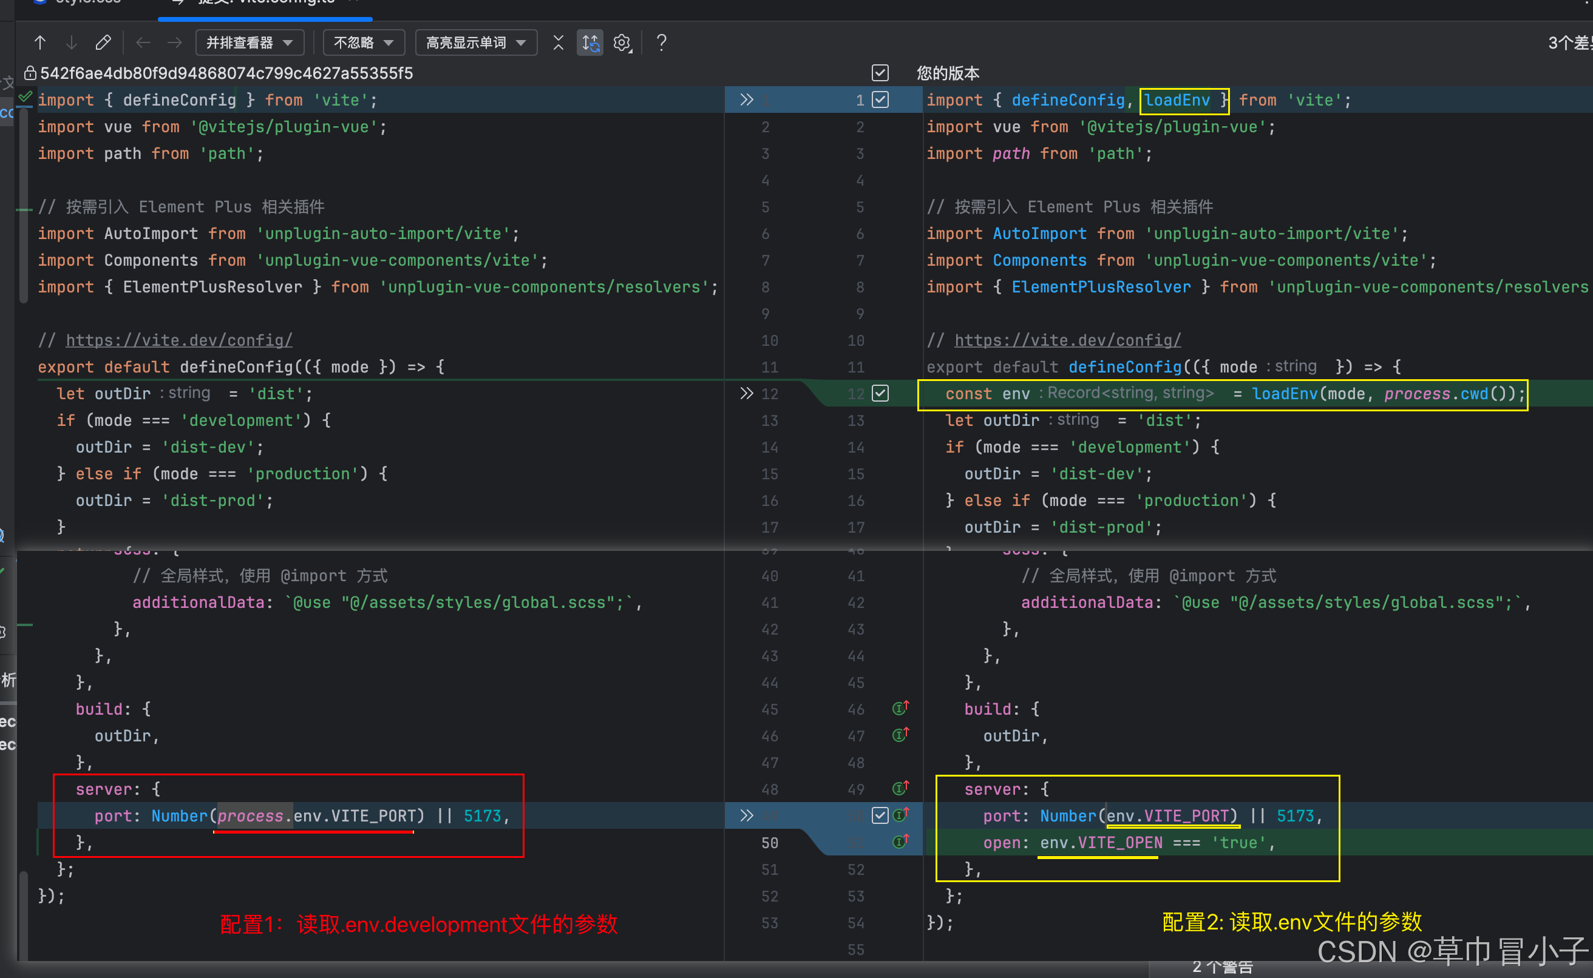
Task: Click the lock icon beside commit hash
Action: click(x=30, y=72)
